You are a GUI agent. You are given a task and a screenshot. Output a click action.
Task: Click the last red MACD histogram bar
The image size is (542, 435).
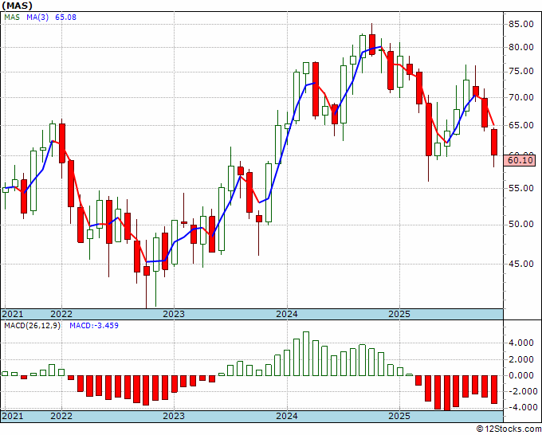494,390
